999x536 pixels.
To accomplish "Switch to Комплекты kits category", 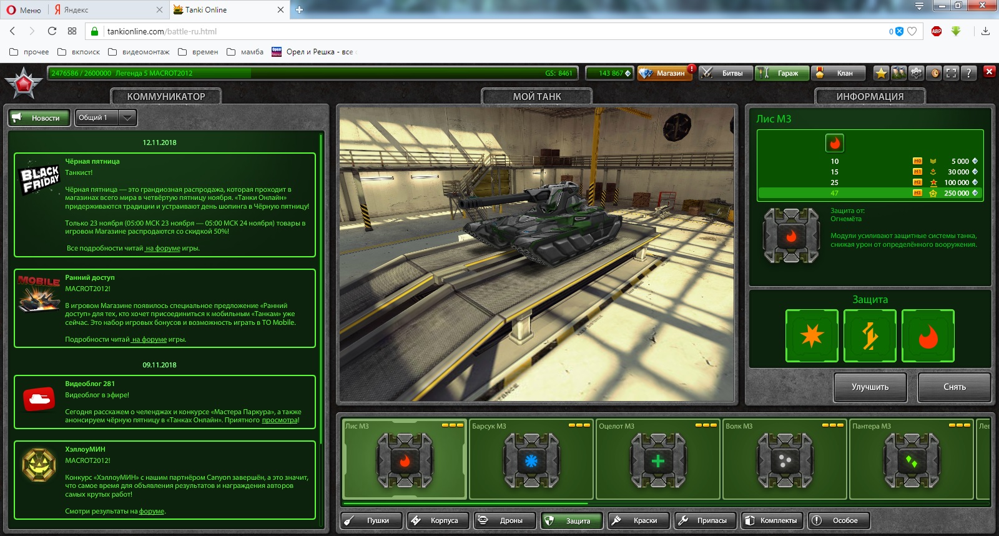I will click(772, 520).
